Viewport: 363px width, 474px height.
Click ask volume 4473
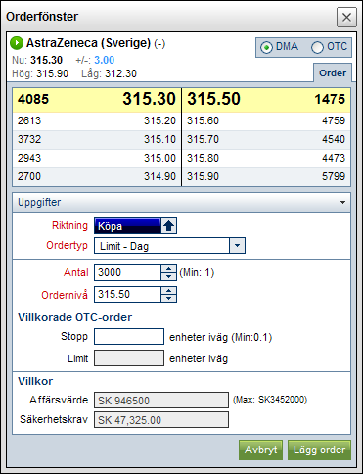click(x=334, y=158)
